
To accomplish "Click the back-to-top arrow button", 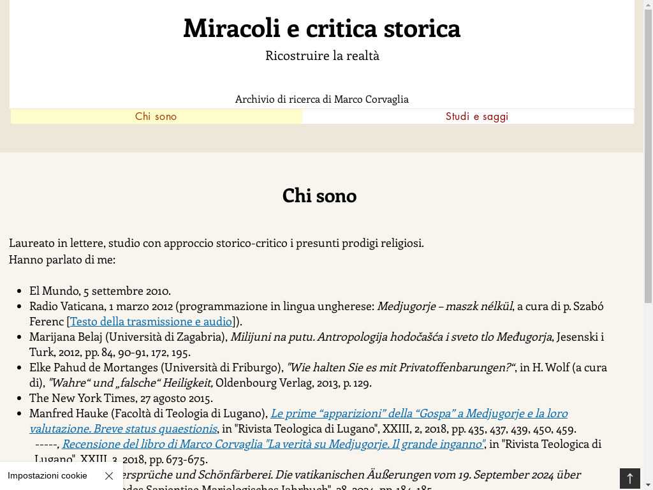I will (x=629, y=479).
